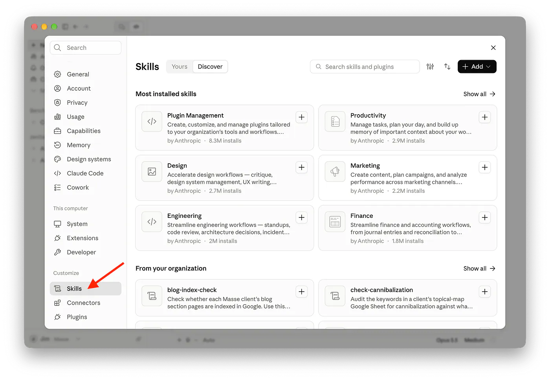
Task: Add the check-cannibalization skill
Action: pos(485,292)
